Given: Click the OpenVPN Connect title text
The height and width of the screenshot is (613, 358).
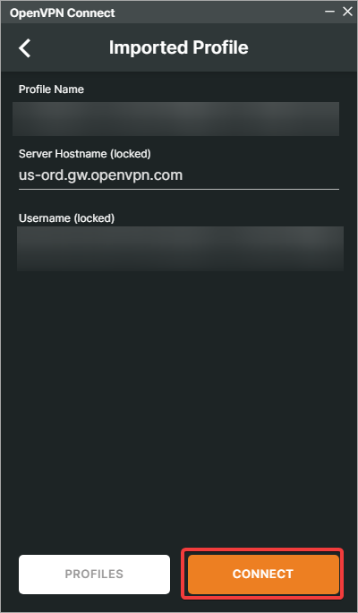Looking at the screenshot, I should point(63,13).
